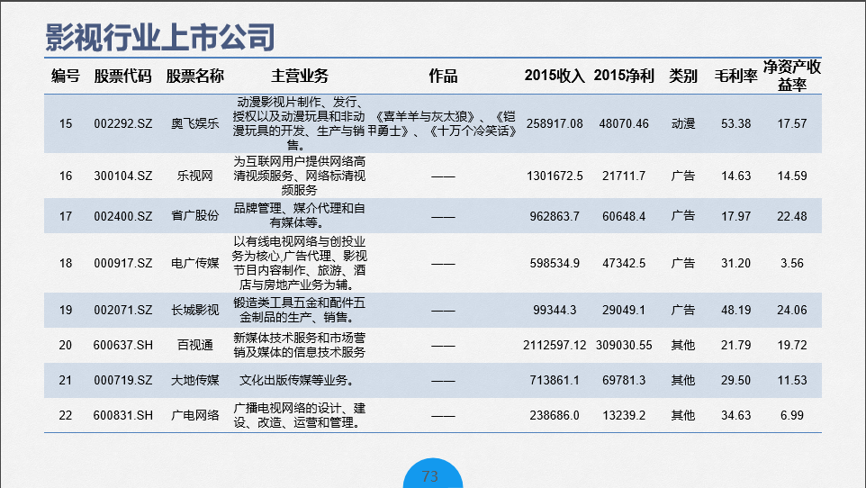Click the slide title 影视行业上市公司
Image resolution: width=866 pixels, height=488 pixels.
tap(159, 37)
